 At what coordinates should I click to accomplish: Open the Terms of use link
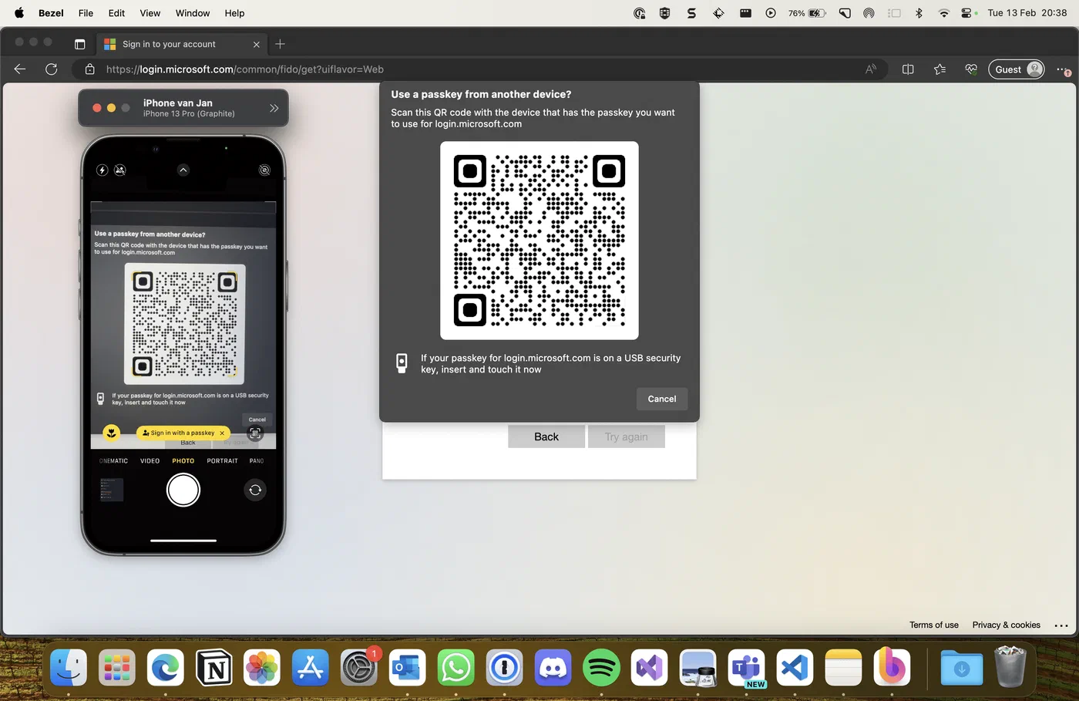(x=933, y=625)
